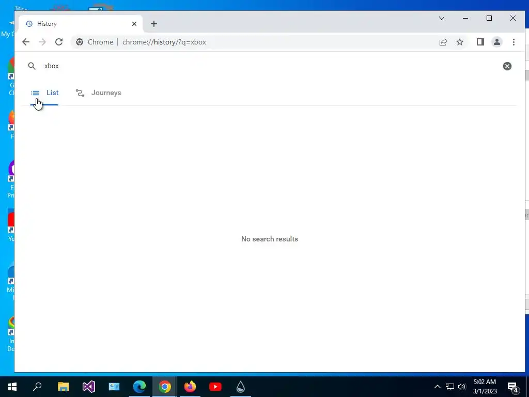The image size is (529, 397).
Task: Select the History browser tab
Action: pyautogui.click(x=80, y=24)
